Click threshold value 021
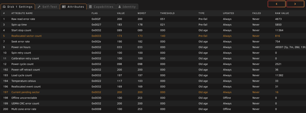 coord(162,25)
